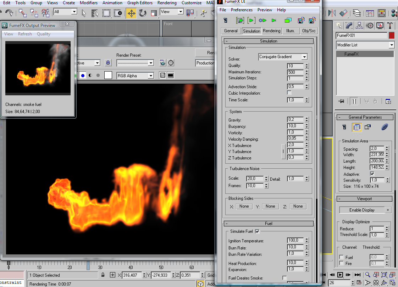
Task: Open the Utilities hammer panel tab
Action: 390,26
